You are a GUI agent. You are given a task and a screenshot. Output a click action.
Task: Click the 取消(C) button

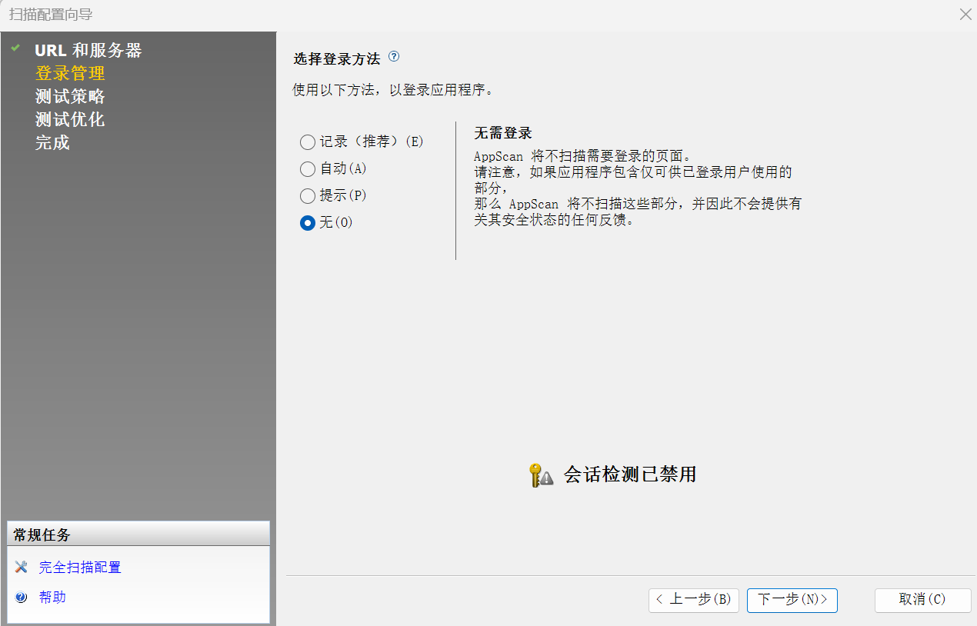click(x=923, y=600)
